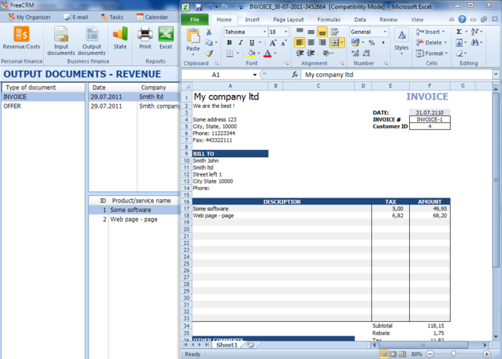Image resolution: width=502 pixels, height=359 pixels.
Task: Click the AutoSum sigma icon
Action: (x=459, y=32)
